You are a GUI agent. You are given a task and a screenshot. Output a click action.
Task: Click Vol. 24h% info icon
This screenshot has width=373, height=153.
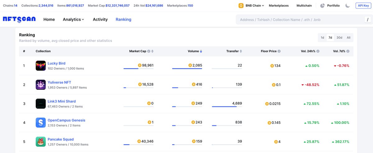click(x=318, y=51)
